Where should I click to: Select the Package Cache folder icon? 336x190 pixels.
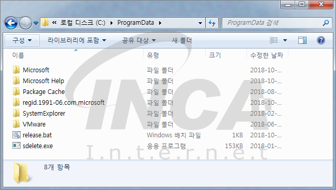pos(16,91)
